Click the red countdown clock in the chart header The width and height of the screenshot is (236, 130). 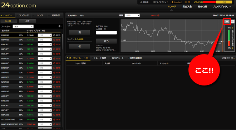click(x=158, y=15)
